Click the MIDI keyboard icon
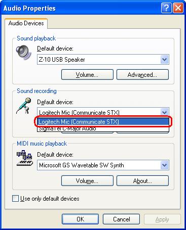 (24, 158)
